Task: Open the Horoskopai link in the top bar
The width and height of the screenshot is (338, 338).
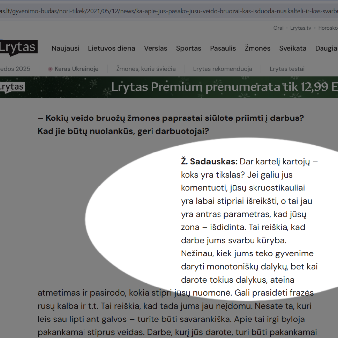Action: coord(328,28)
